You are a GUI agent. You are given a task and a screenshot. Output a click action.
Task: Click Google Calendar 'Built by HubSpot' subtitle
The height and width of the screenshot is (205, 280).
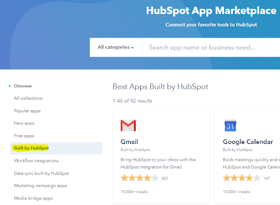237,150
